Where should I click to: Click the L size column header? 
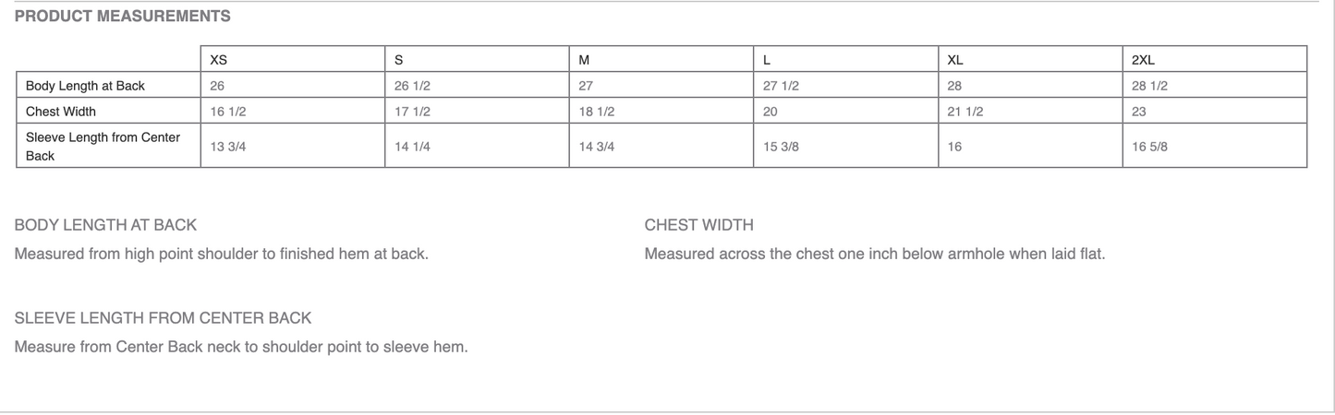click(x=767, y=60)
